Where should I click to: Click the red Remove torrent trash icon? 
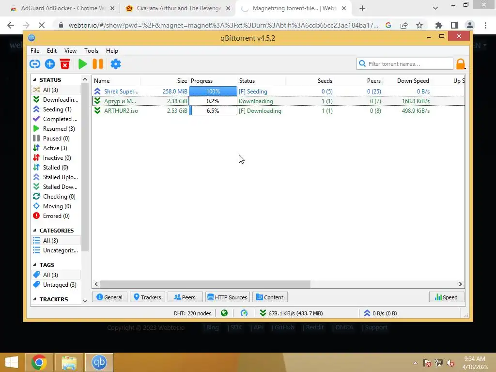65,64
